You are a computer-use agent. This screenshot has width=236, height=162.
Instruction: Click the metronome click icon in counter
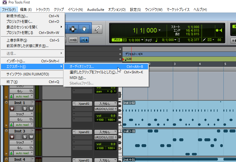[217, 30]
